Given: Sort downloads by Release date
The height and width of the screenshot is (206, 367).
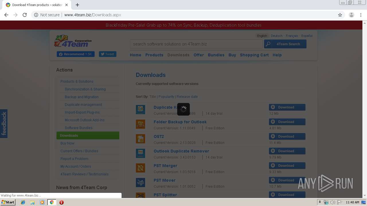Looking at the screenshot, I should tap(187, 97).
